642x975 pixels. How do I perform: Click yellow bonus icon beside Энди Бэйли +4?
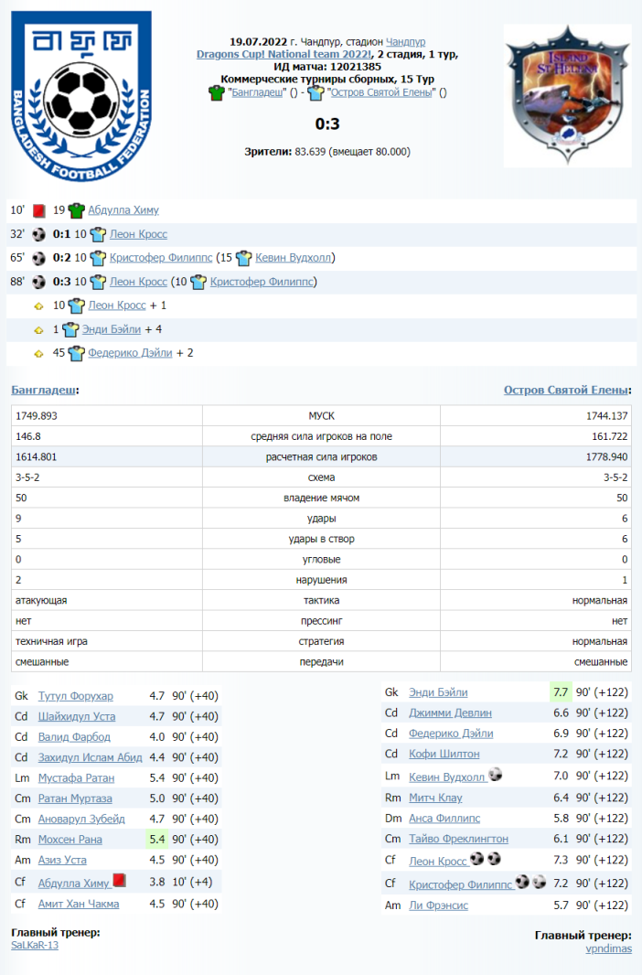coord(39,329)
